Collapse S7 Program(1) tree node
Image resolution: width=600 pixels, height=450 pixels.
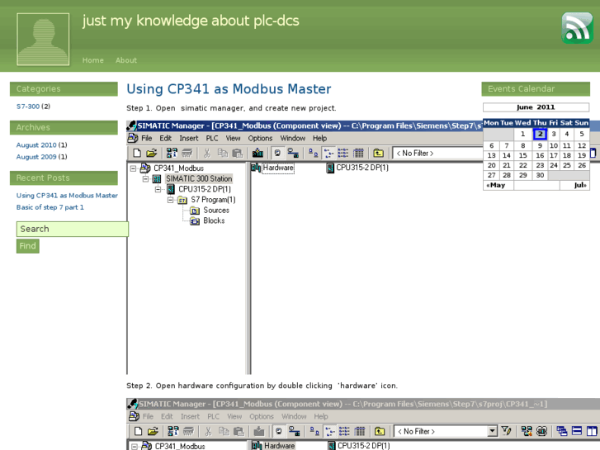click(x=170, y=200)
